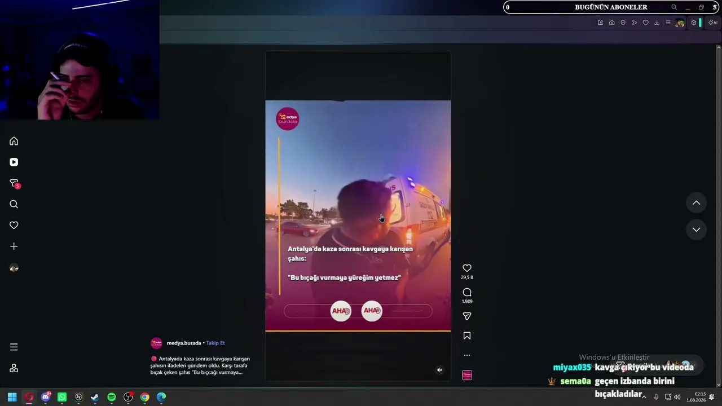The width and height of the screenshot is (722, 406).
Task: Open the Windows Start menu
Action: [x=12, y=397]
